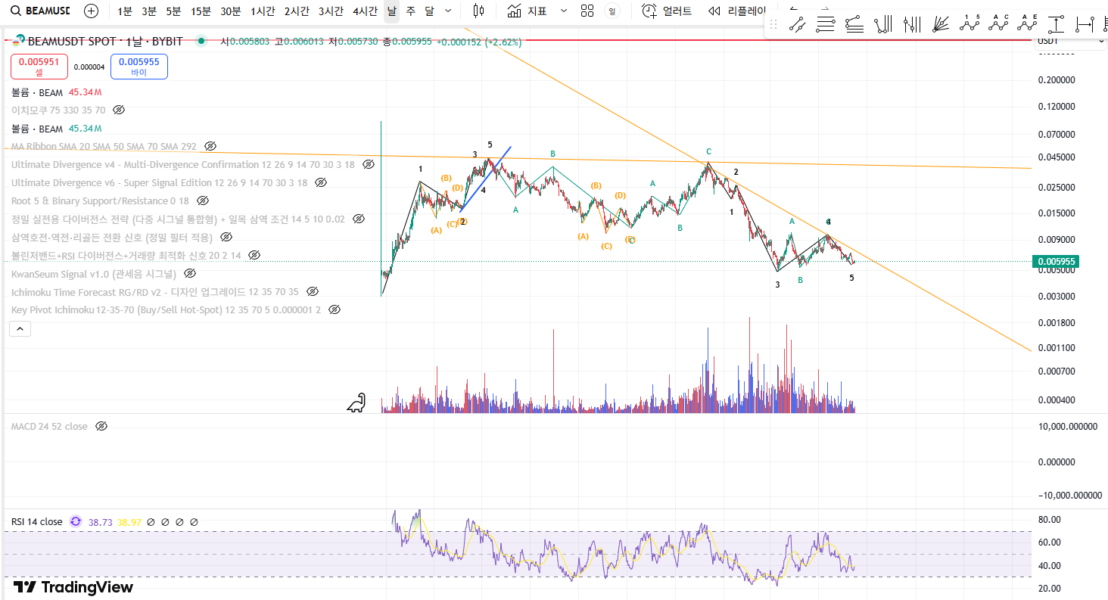
Task: Click the BEAM coin logo icon
Action: point(19,42)
